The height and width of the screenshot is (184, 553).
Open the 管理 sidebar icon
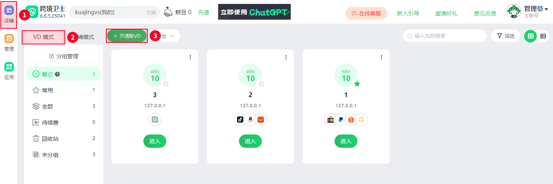[x=9, y=43]
